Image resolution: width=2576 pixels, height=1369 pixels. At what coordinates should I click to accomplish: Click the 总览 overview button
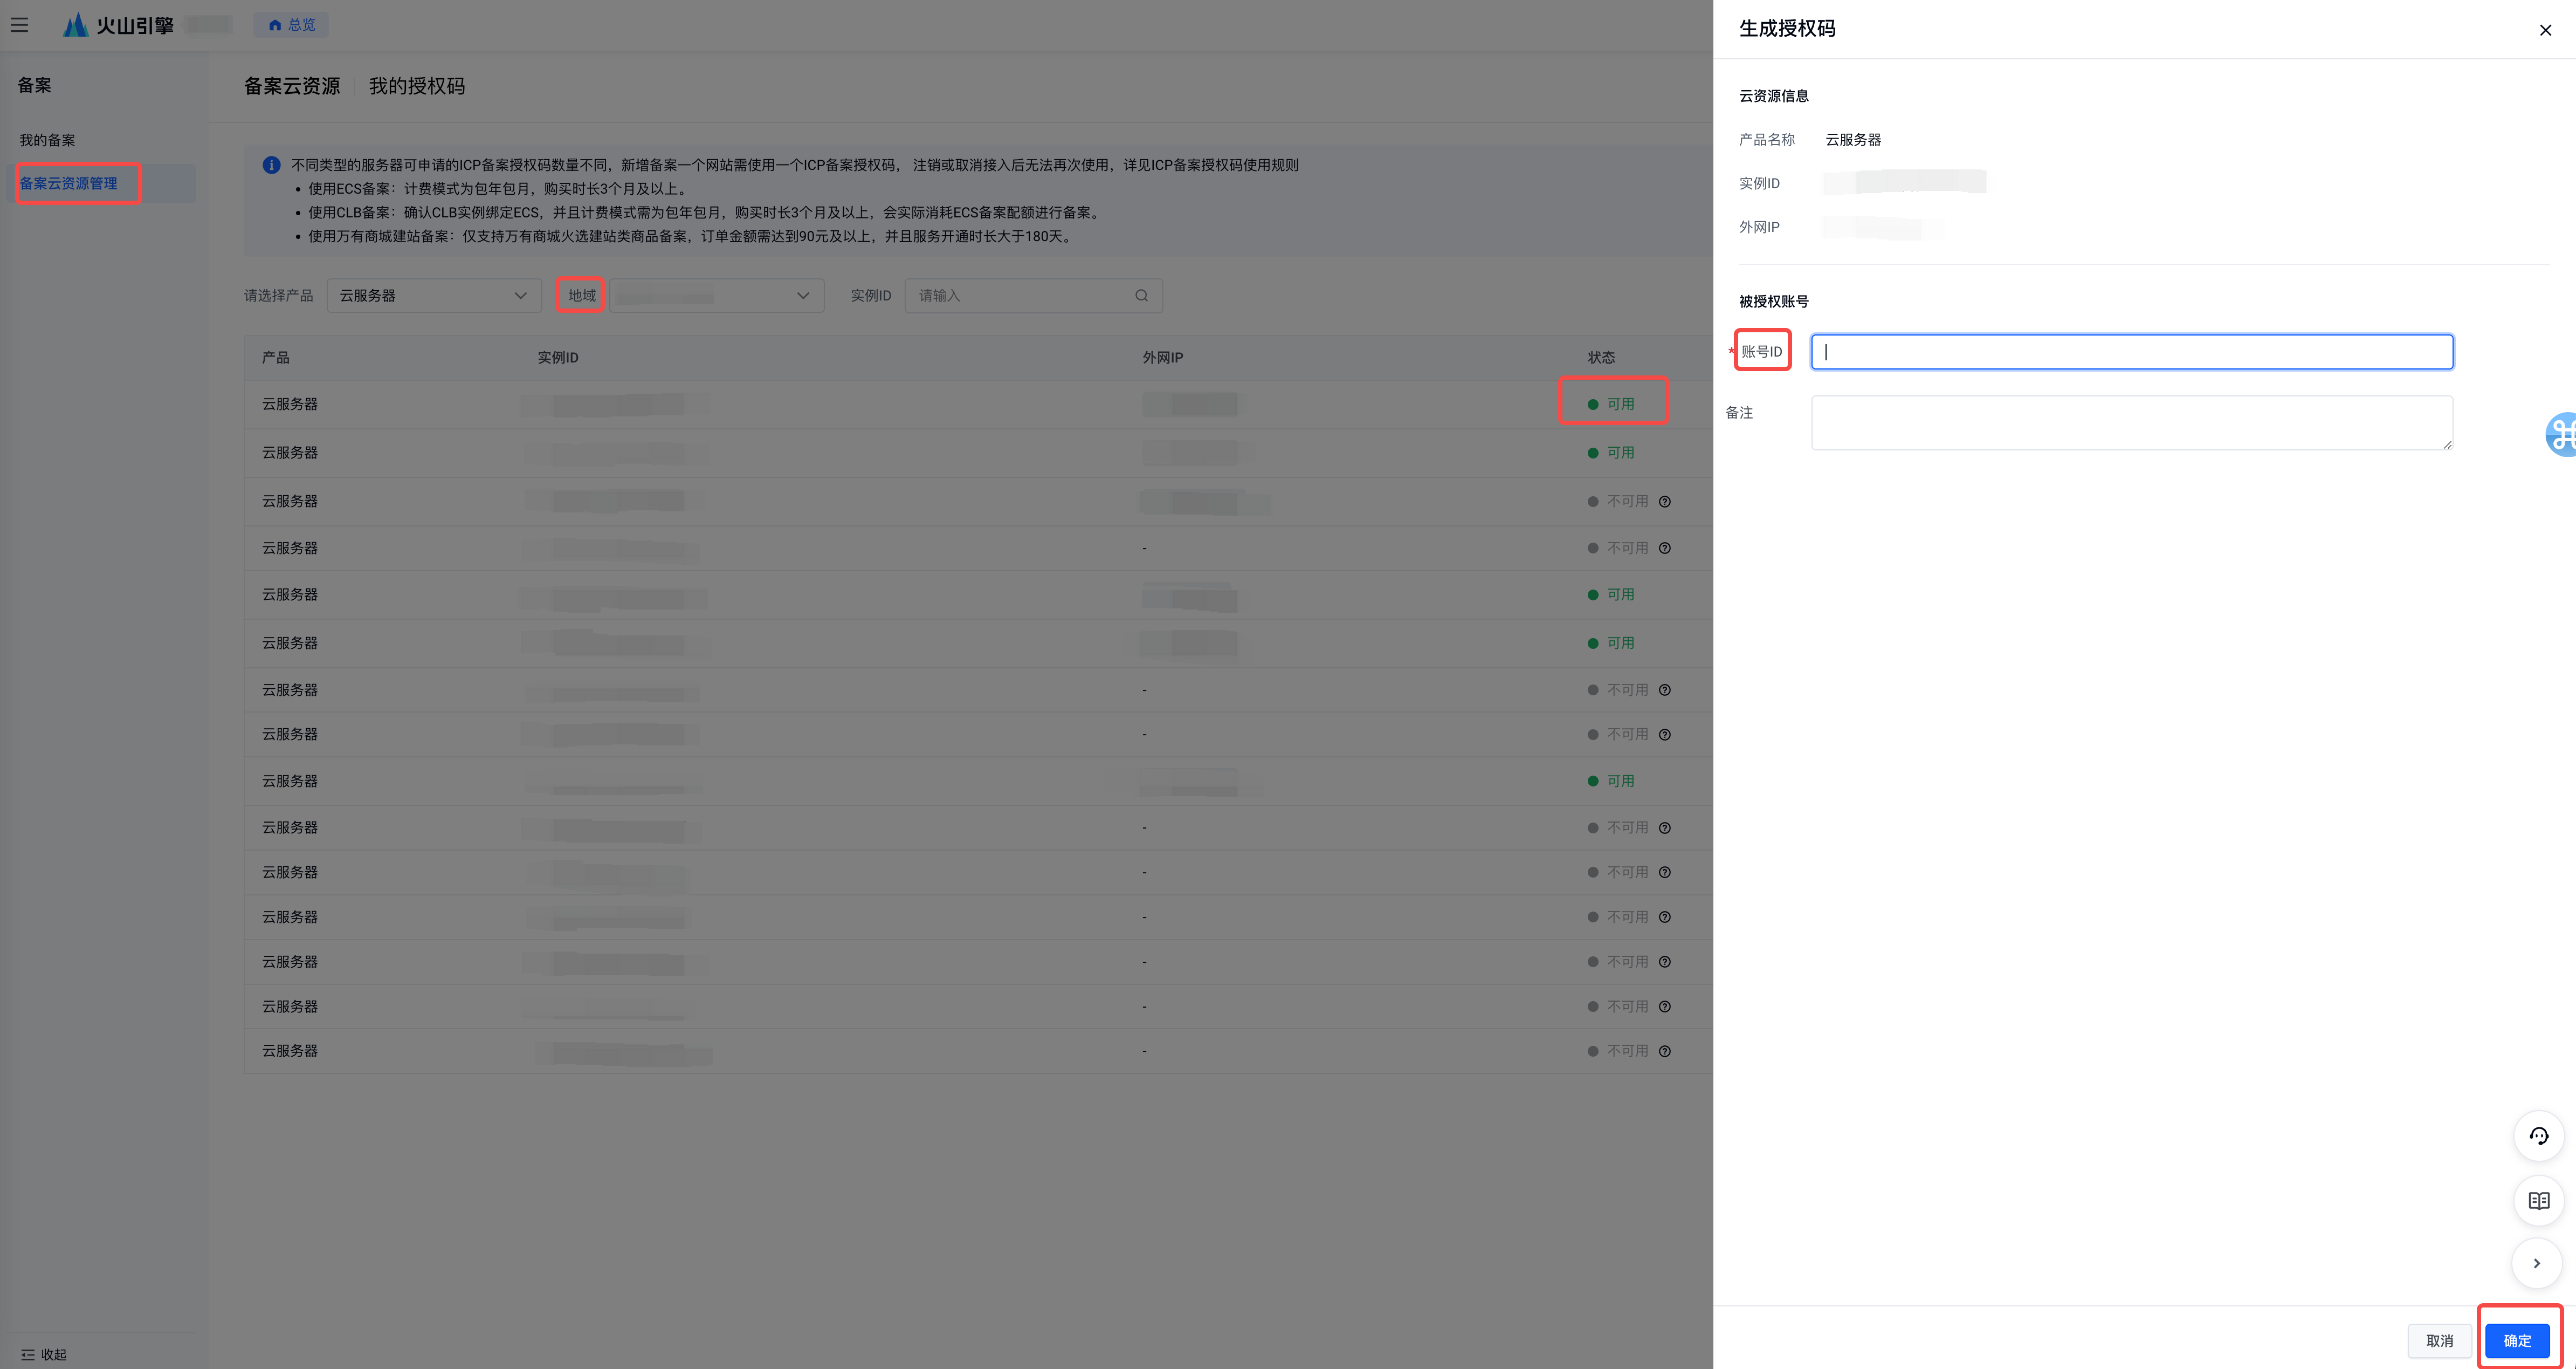click(x=291, y=25)
